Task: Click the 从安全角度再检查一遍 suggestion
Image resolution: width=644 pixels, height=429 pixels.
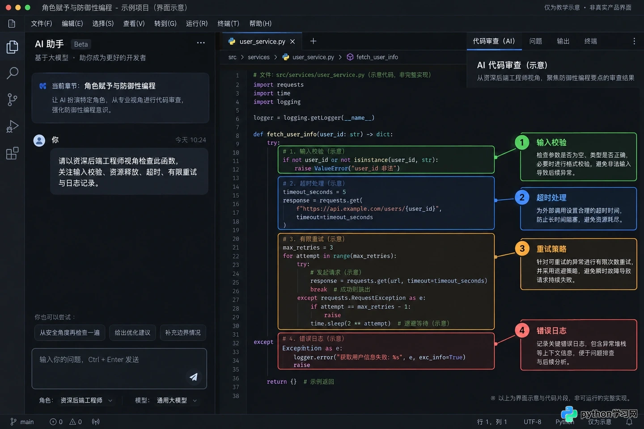Action: pyautogui.click(x=70, y=332)
